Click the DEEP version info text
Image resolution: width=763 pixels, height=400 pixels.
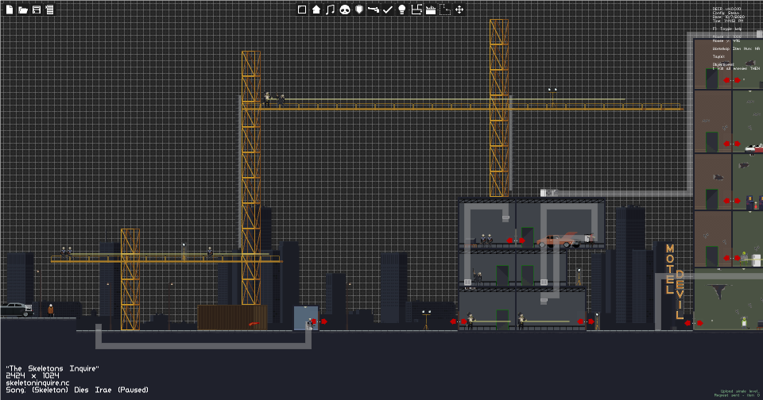tap(727, 9)
